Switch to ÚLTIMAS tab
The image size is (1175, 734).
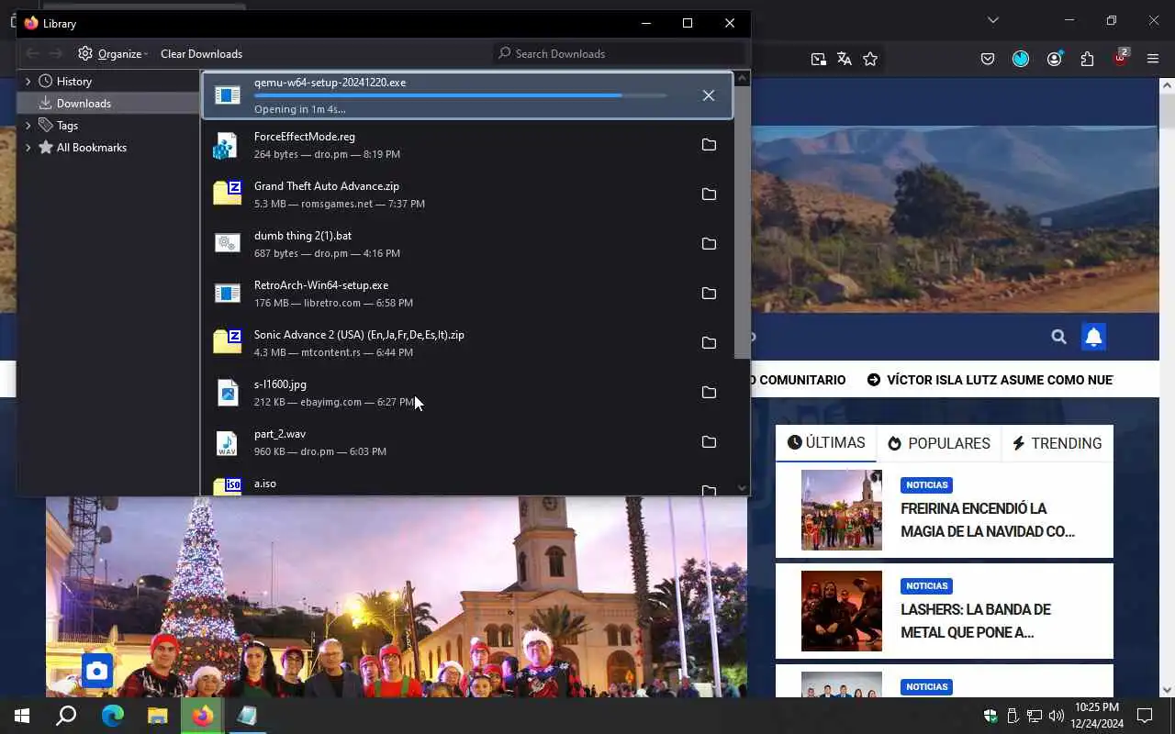point(826,443)
